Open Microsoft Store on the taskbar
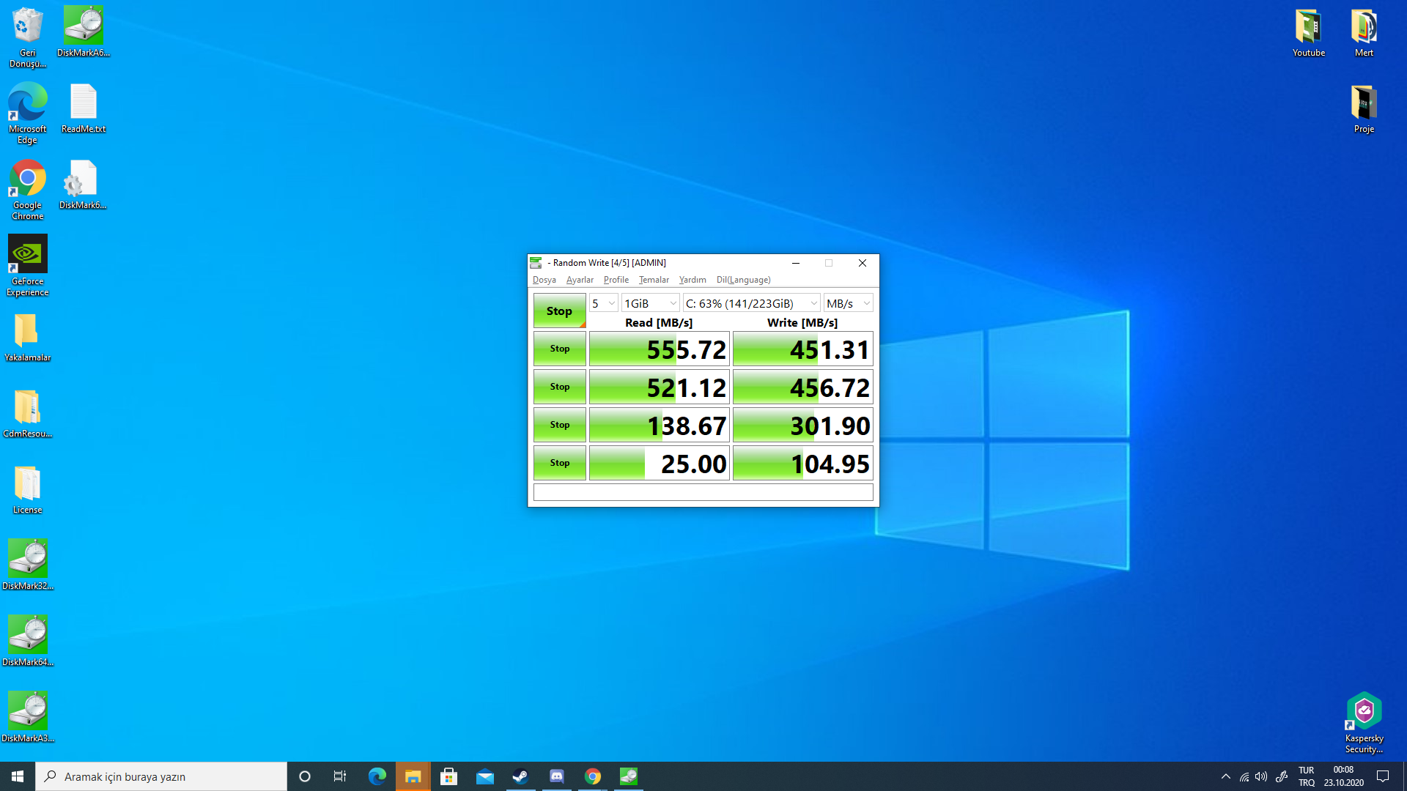This screenshot has height=791, width=1407. pos(449,776)
